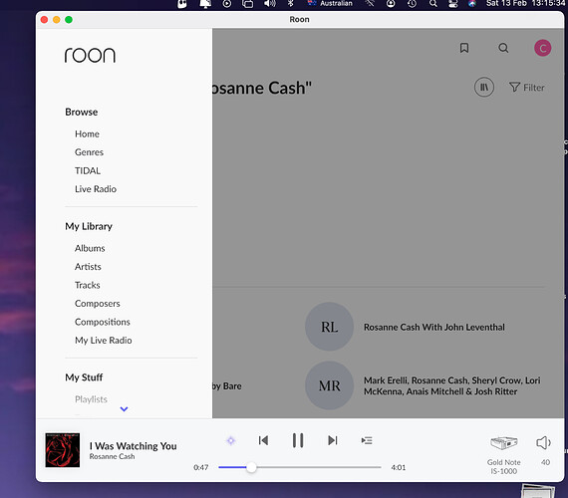Open Time Machine menu bar icon
This screenshot has height=498, width=568.
[412, 4]
